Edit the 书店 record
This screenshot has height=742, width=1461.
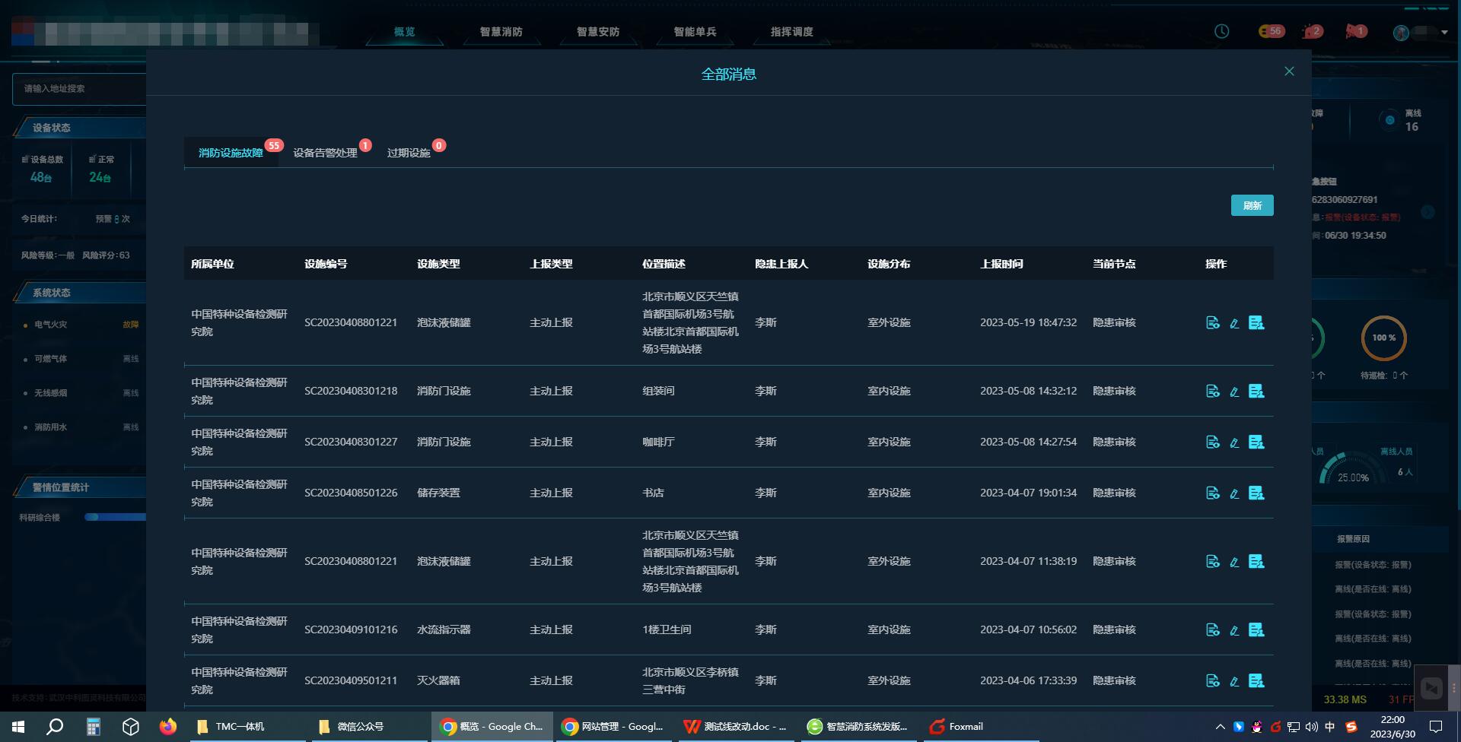tap(1234, 493)
